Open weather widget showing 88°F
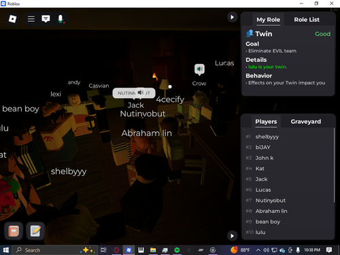This screenshot has width=340, height=255. (240, 250)
